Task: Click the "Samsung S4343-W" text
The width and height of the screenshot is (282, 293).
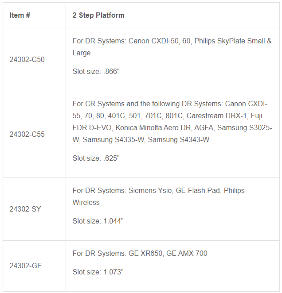Action: [x=179, y=140]
